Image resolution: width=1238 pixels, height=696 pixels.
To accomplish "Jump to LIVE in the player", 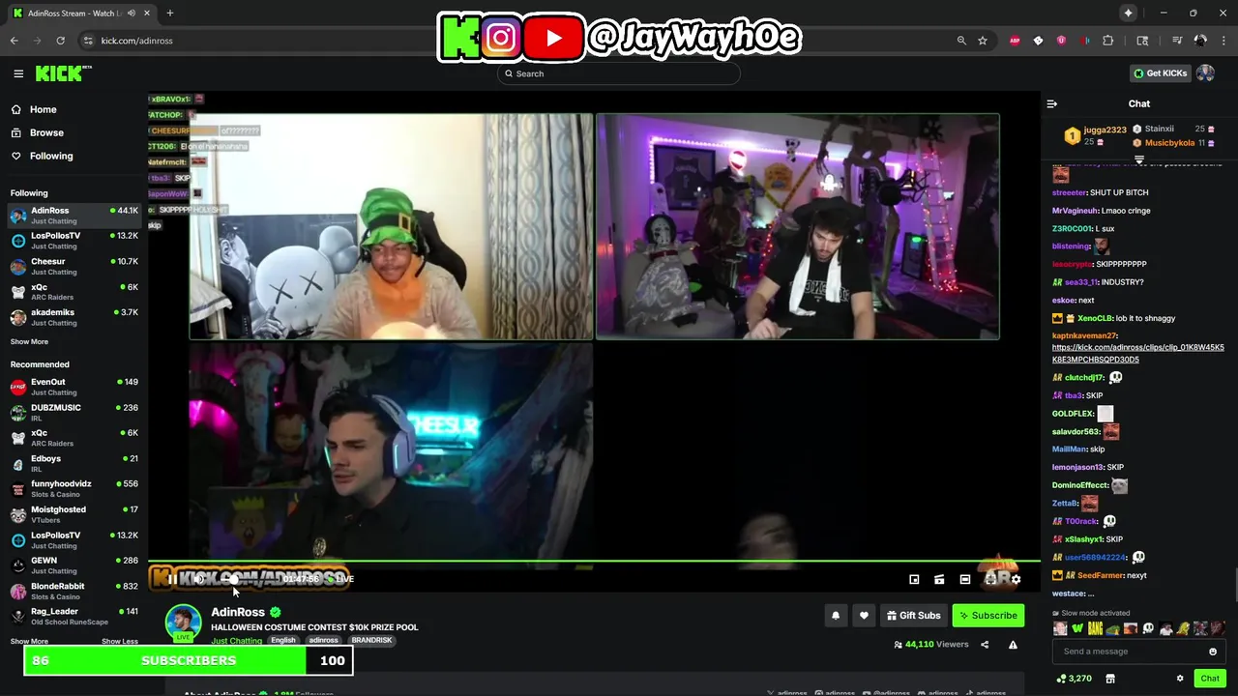I will pyautogui.click(x=342, y=579).
